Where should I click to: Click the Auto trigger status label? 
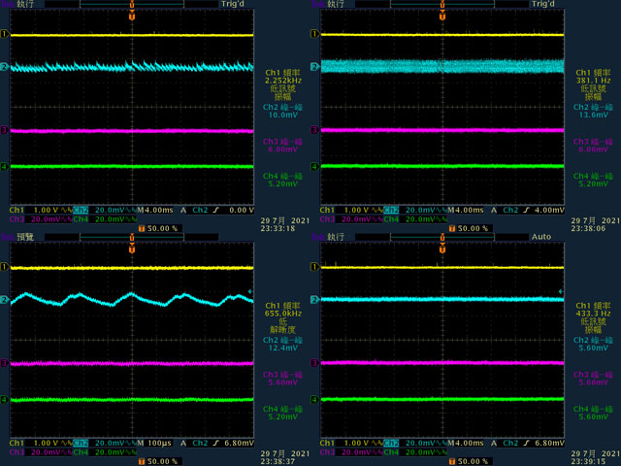pos(541,237)
